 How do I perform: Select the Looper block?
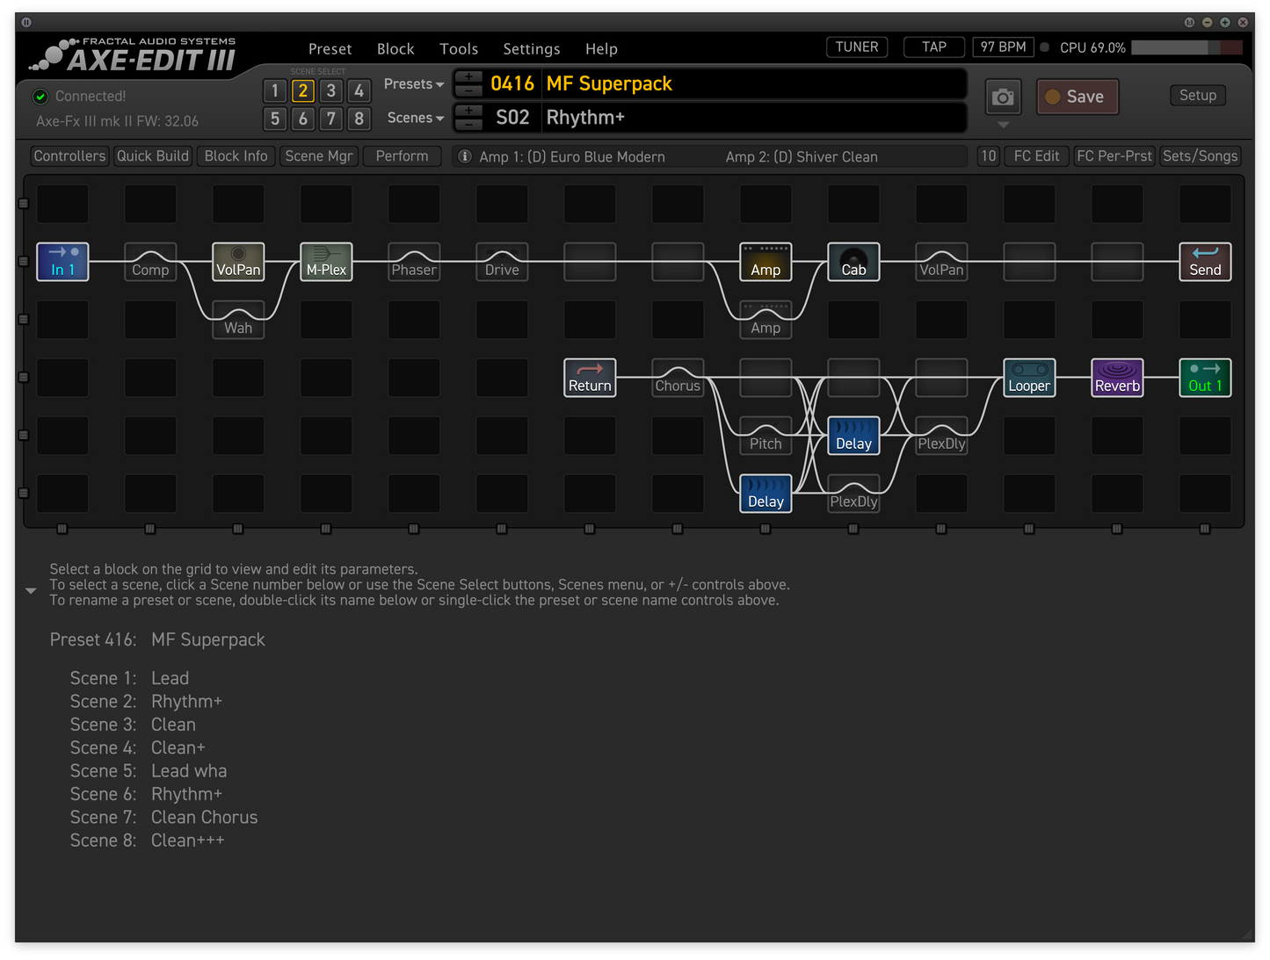click(x=1029, y=378)
